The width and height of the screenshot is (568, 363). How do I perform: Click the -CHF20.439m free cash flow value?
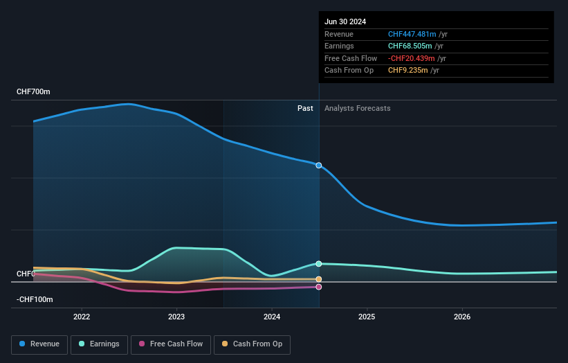coord(412,58)
